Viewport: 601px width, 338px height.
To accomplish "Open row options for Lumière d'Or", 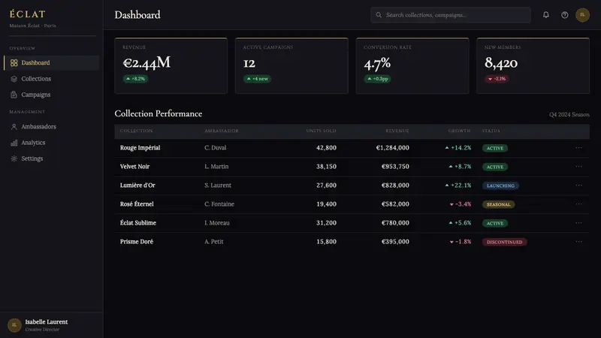I will pyautogui.click(x=578, y=185).
